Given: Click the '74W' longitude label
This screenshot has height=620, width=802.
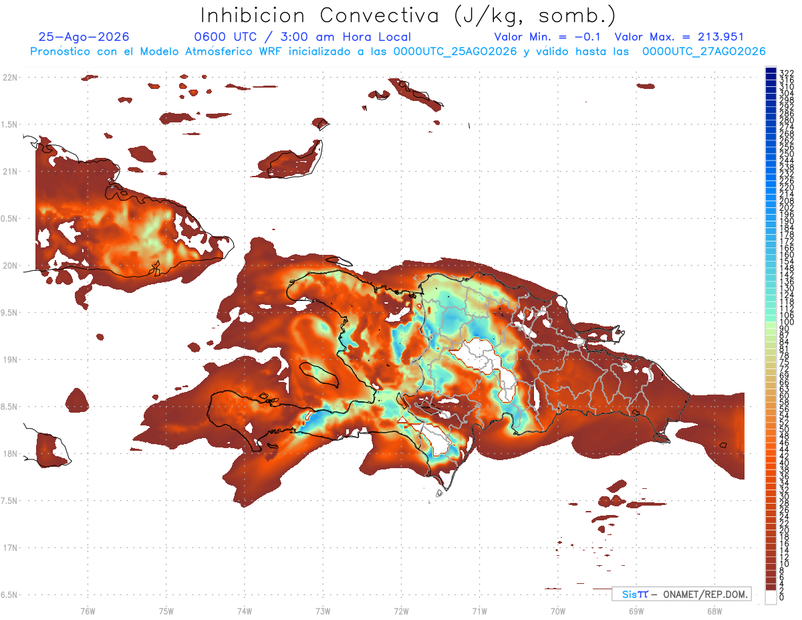Looking at the screenshot, I should tap(245, 610).
